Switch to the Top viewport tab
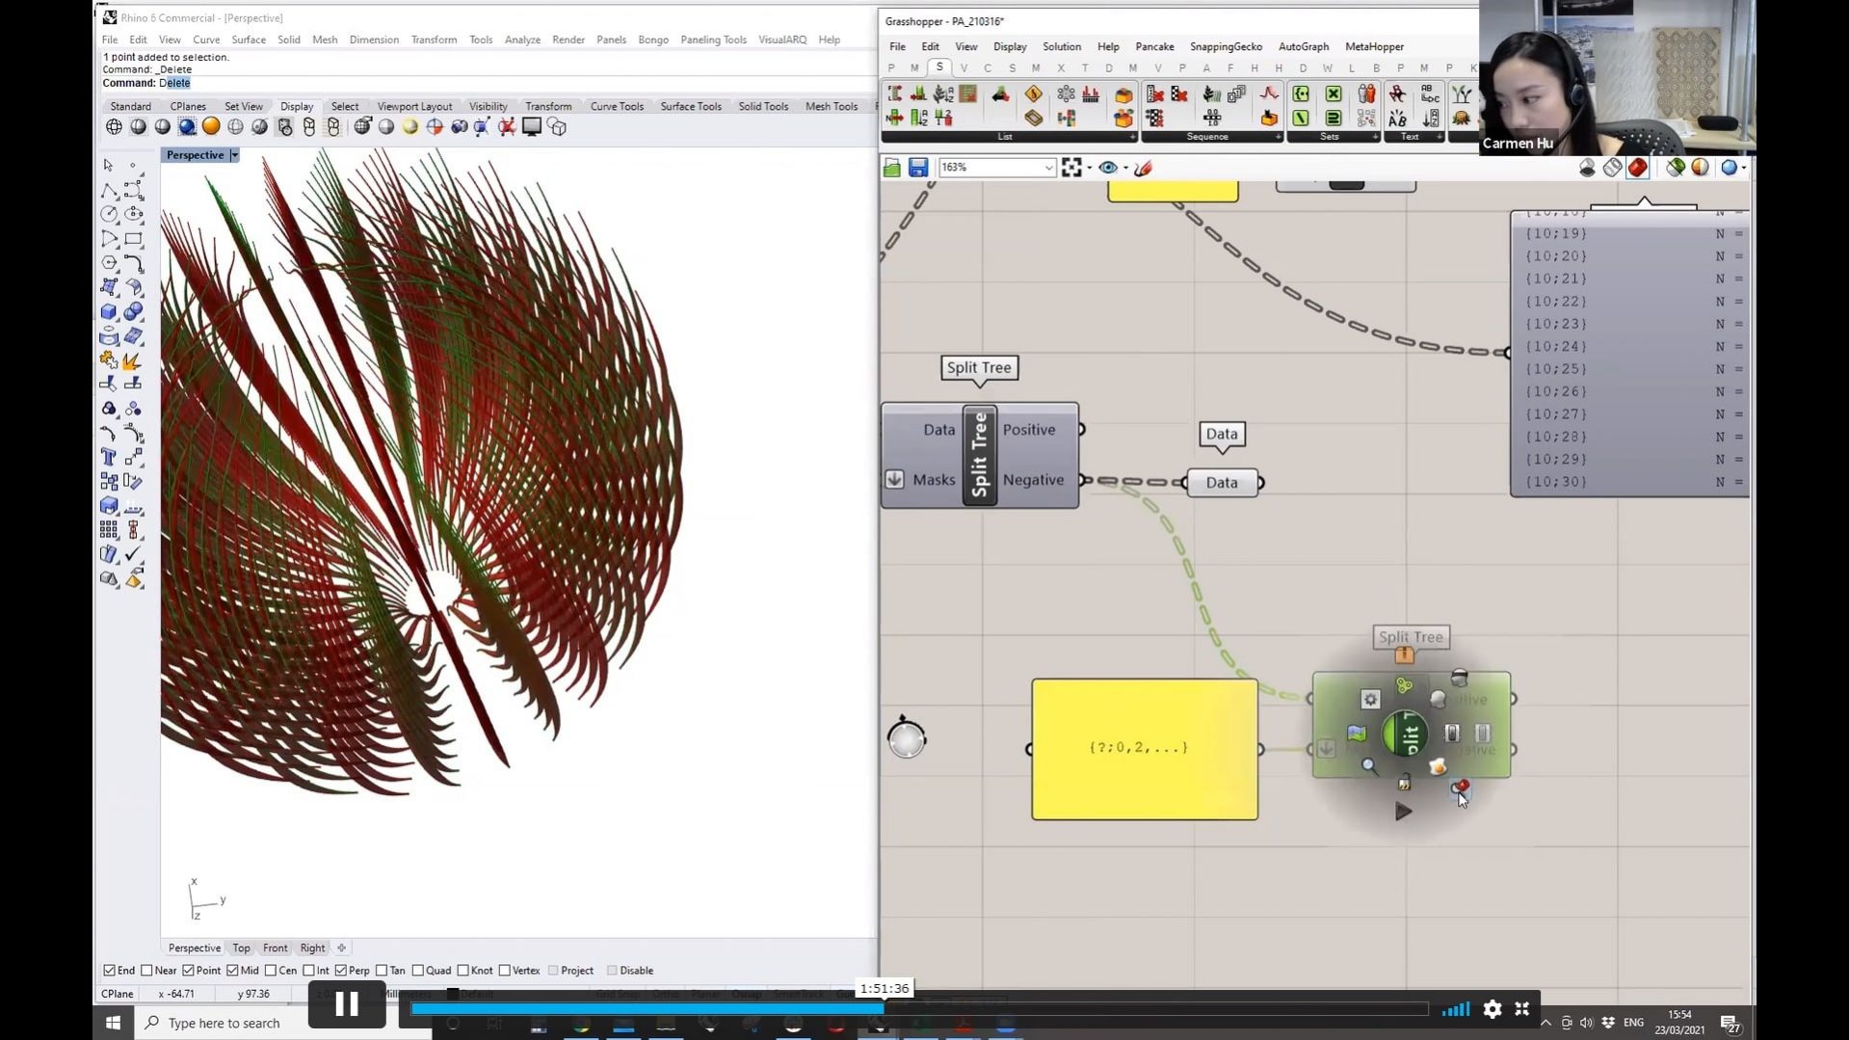The image size is (1849, 1040). 241,947
